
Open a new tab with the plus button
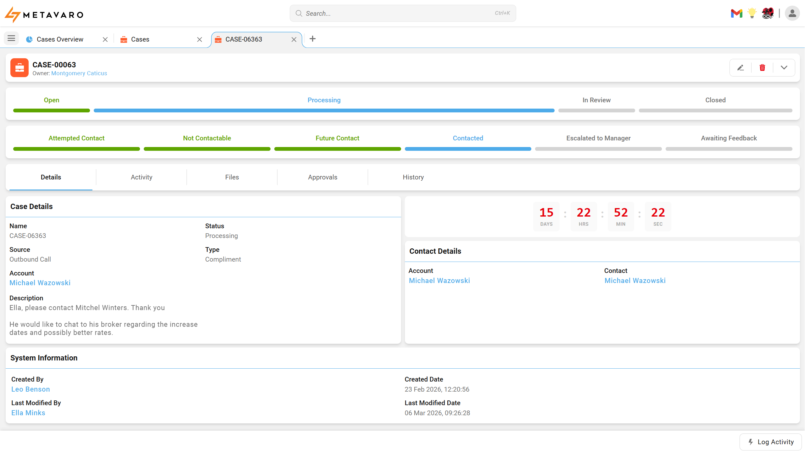pos(312,38)
